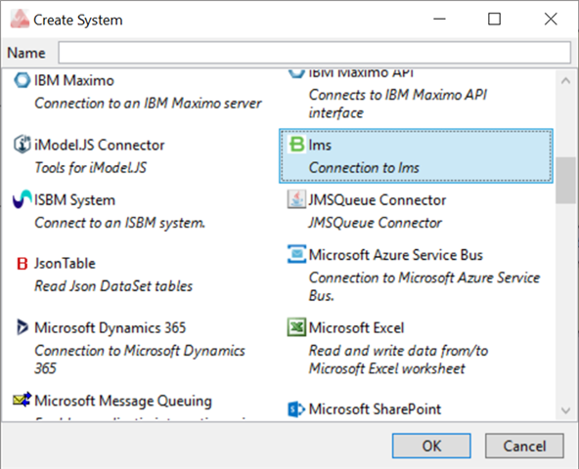Screen dimensions: 579x469
Task: Click 'Connection to Microsoft Dynamics 365' description
Action: click(140, 360)
